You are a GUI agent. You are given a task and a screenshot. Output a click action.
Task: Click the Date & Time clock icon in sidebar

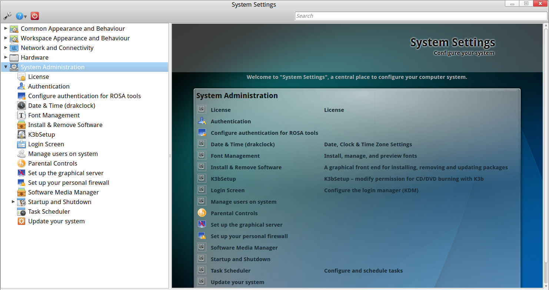point(21,106)
